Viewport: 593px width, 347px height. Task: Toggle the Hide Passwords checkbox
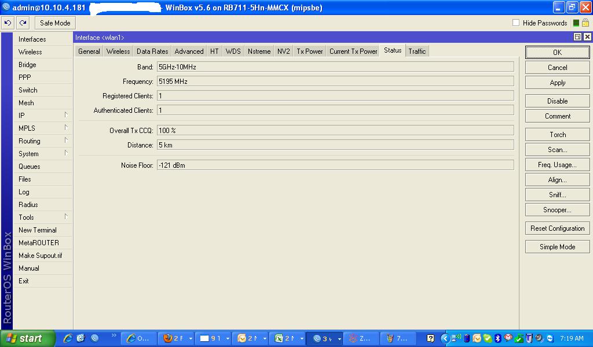pyautogui.click(x=516, y=23)
